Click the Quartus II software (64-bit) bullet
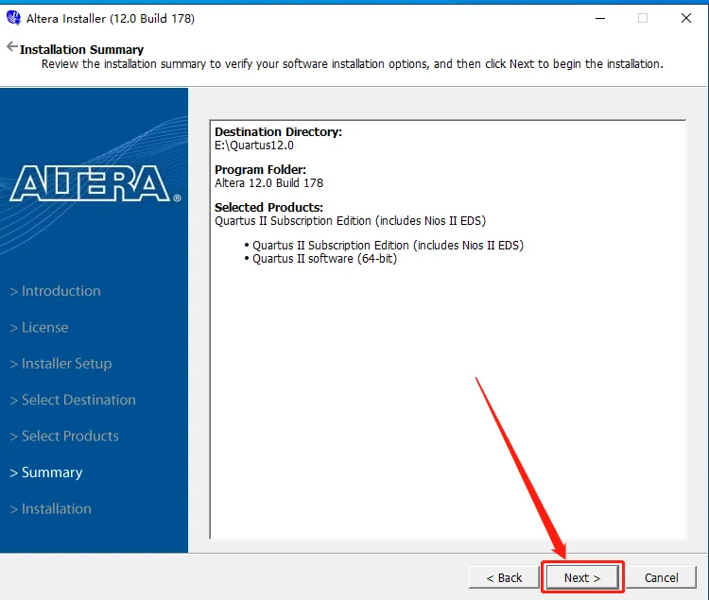709x600 pixels. click(x=324, y=259)
